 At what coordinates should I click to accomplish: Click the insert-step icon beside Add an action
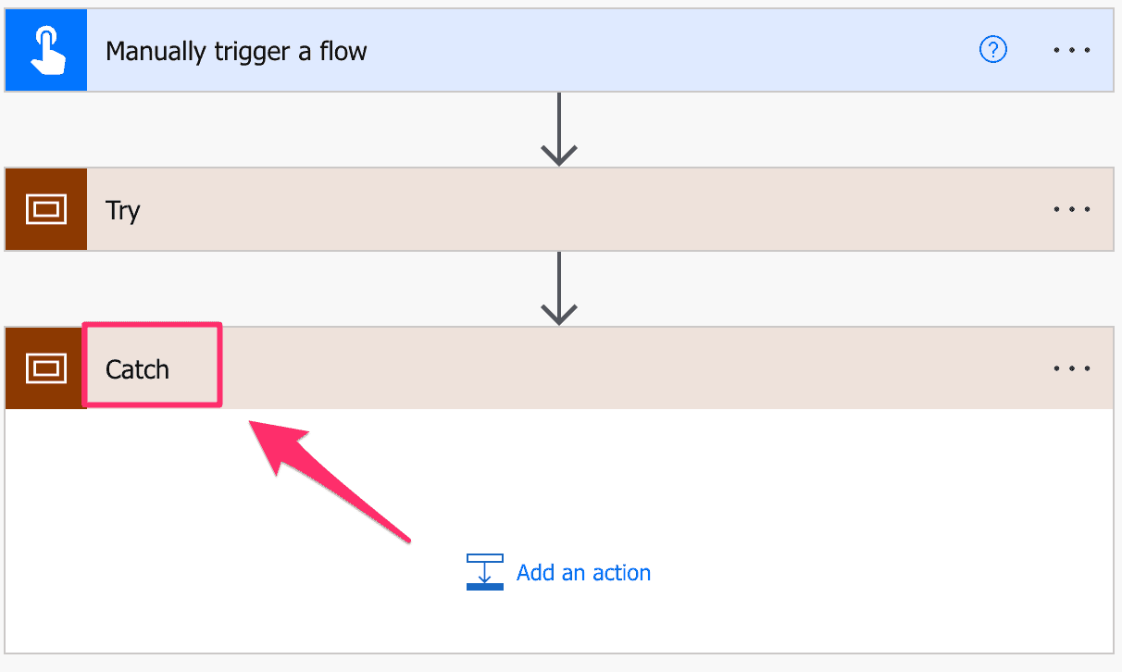[483, 572]
